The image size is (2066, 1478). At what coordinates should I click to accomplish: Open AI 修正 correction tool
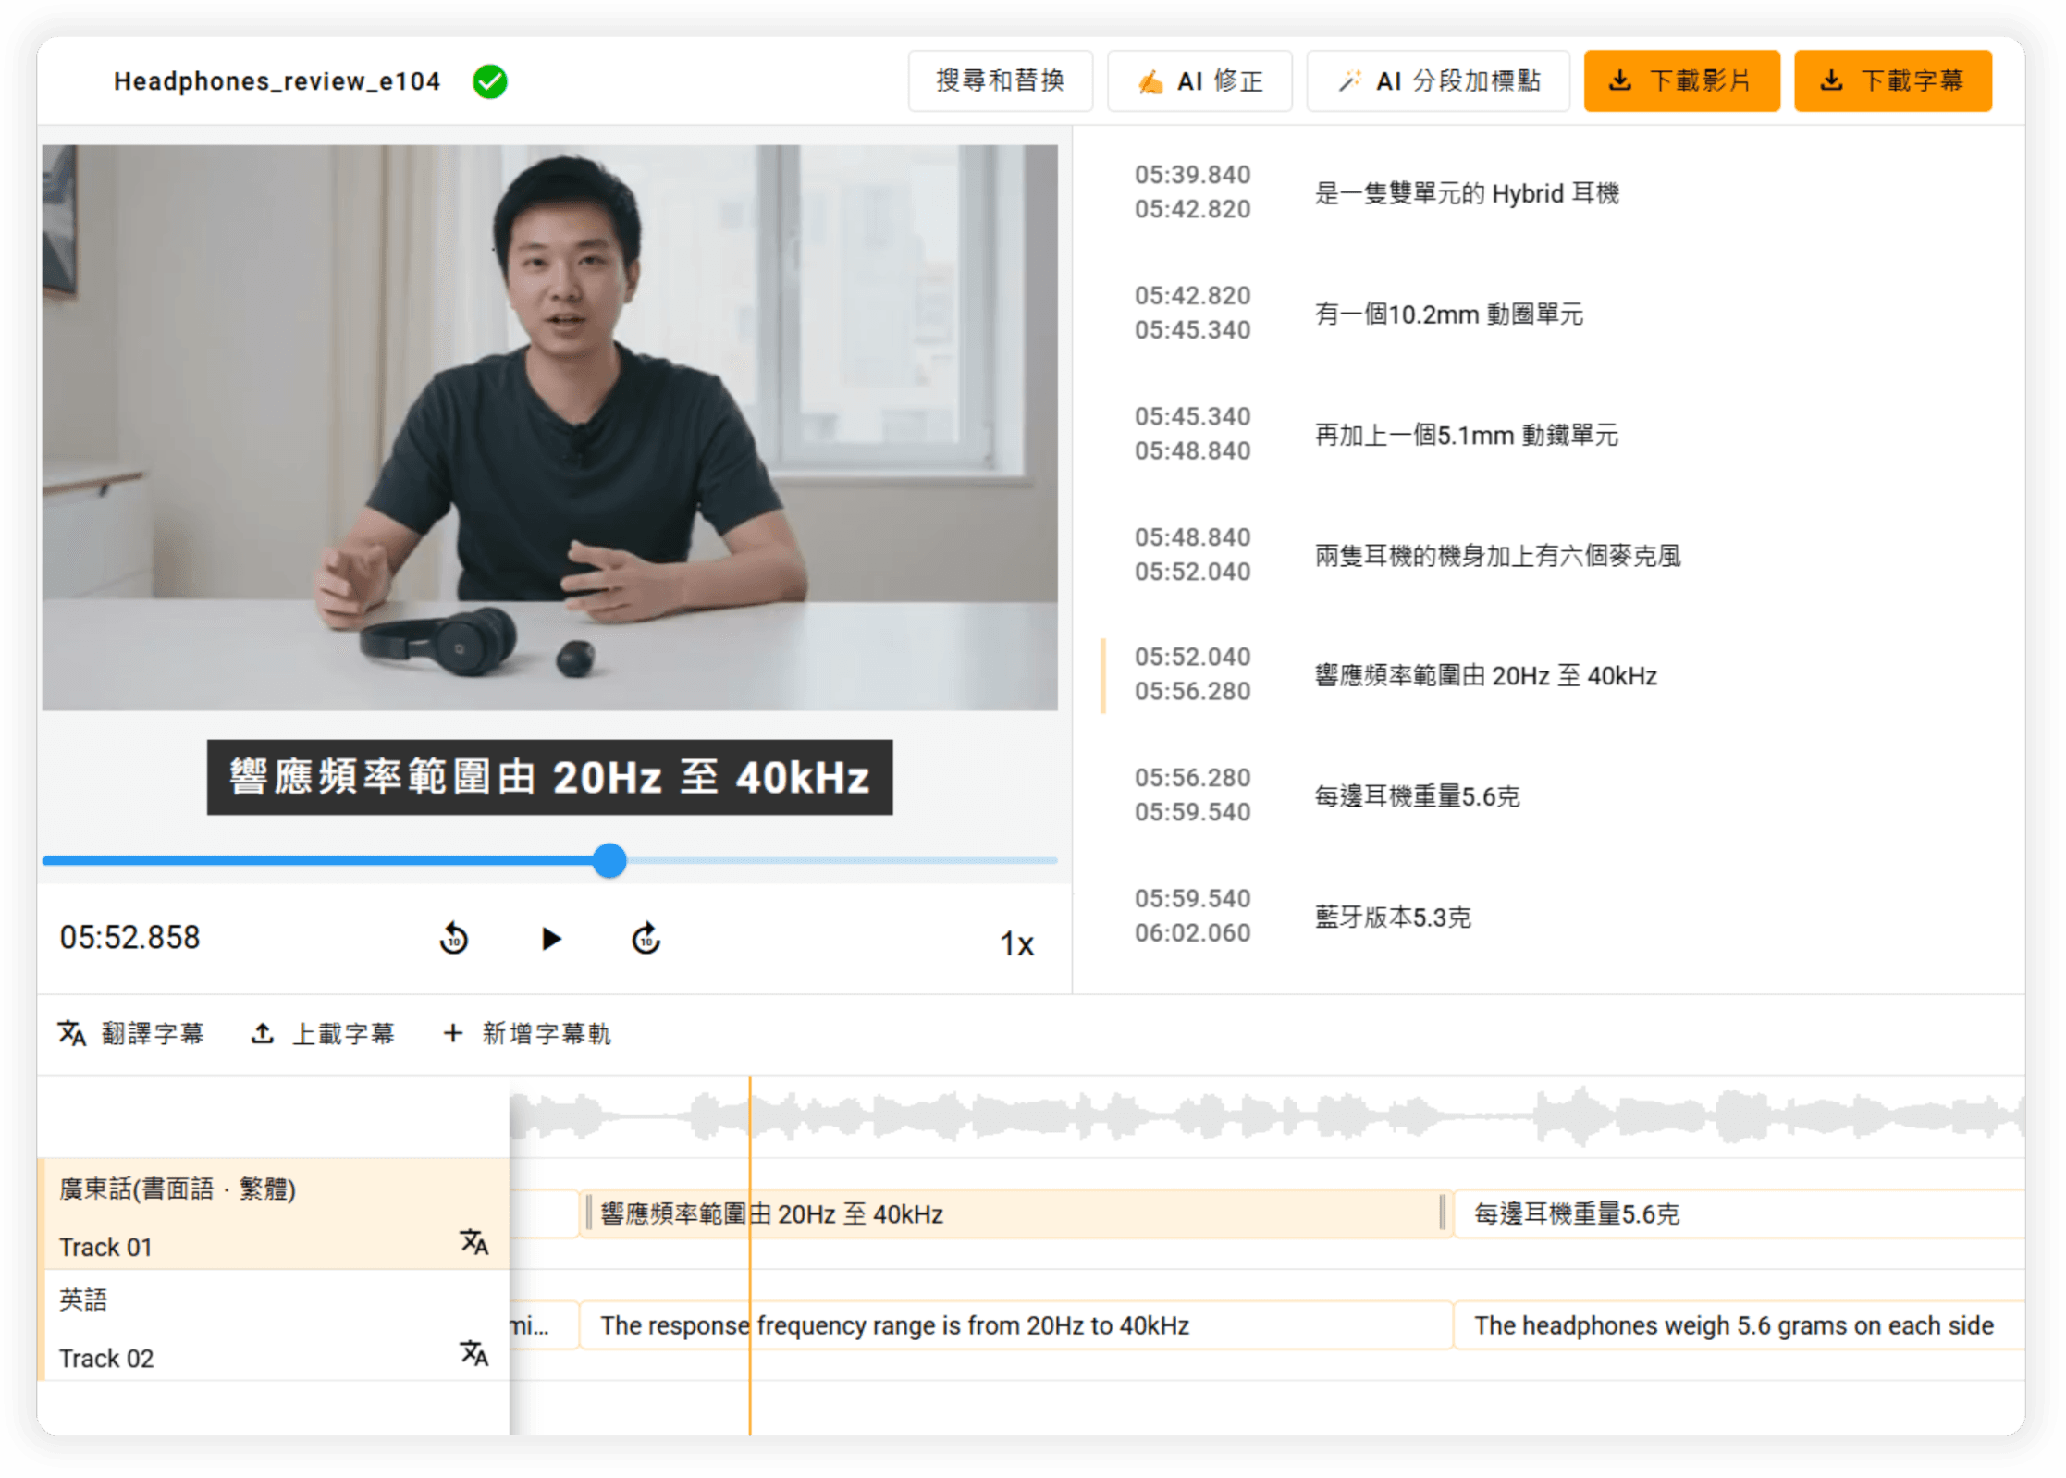pyautogui.click(x=1199, y=80)
